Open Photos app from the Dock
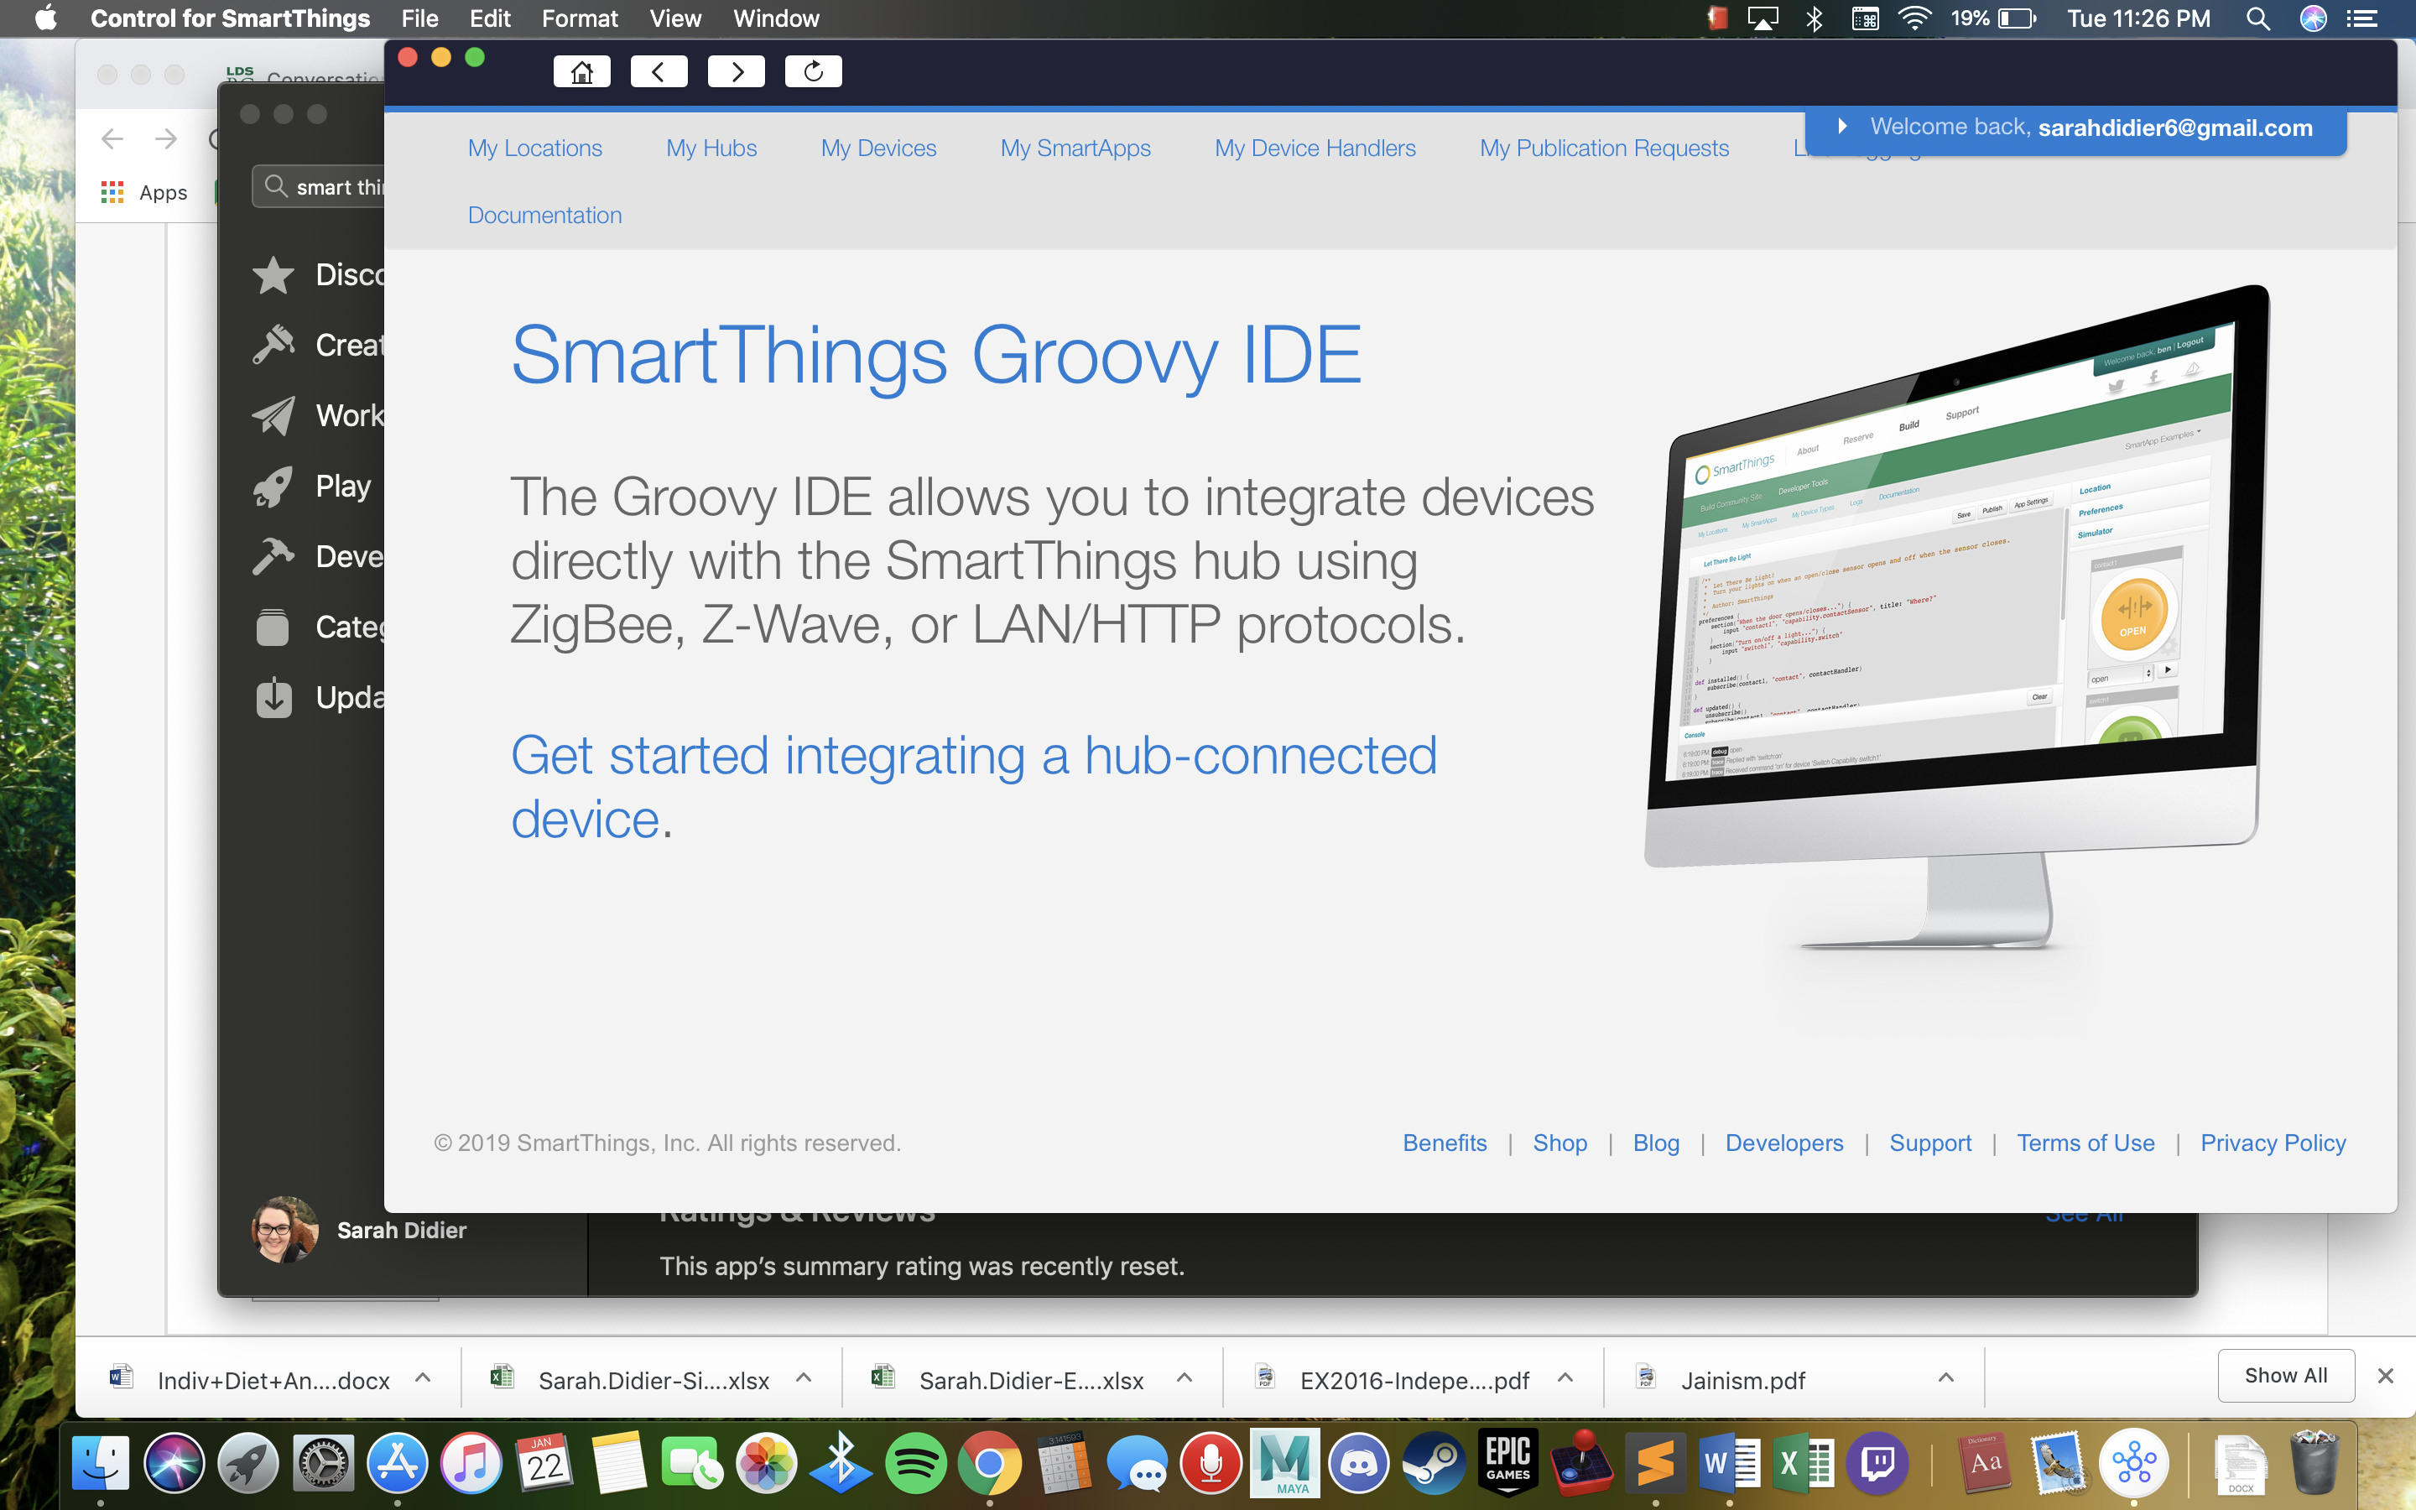2416x1510 pixels. 767,1463
